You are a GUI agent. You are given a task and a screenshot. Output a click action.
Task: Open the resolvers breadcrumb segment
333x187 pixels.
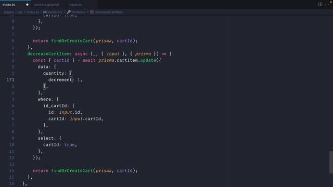(x=55, y=12)
